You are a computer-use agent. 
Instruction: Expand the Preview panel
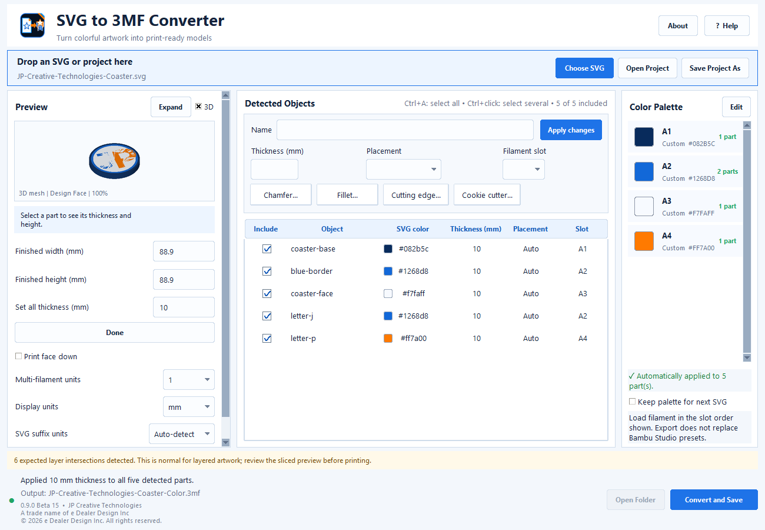click(x=171, y=107)
